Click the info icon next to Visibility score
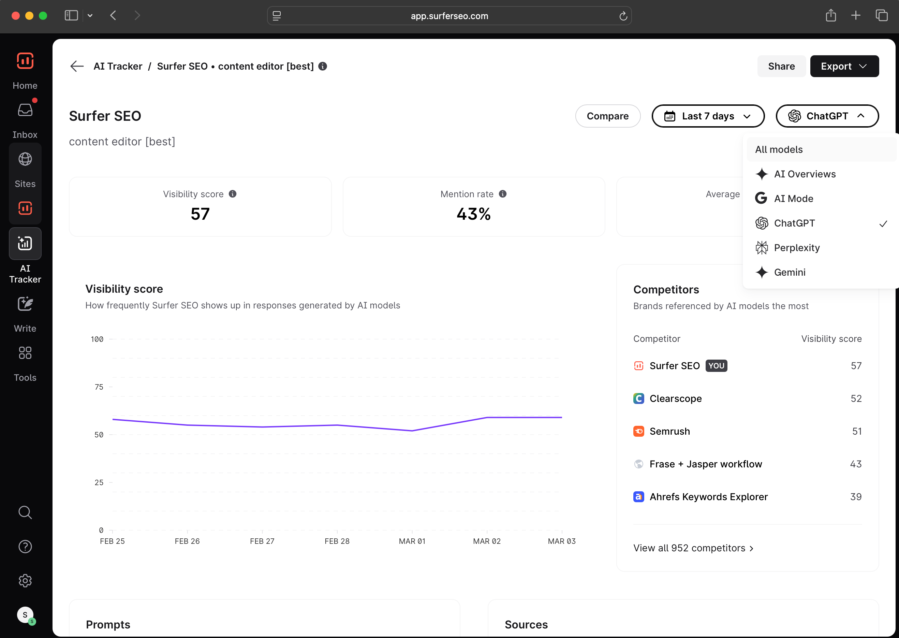The width and height of the screenshot is (899, 638). (233, 194)
